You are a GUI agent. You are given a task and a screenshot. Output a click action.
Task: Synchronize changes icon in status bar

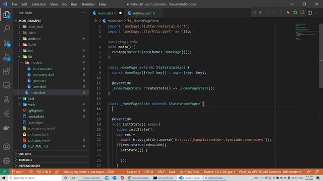[31, 172]
